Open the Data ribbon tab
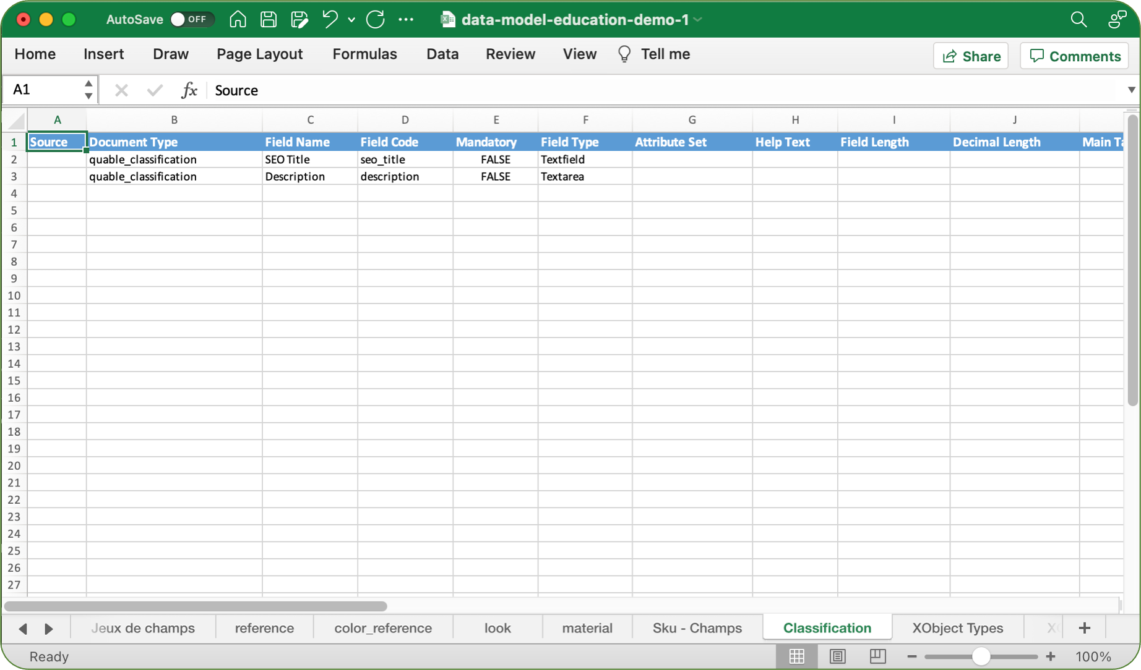The width and height of the screenshot is (1141, 670). click(x=442, y=54)
